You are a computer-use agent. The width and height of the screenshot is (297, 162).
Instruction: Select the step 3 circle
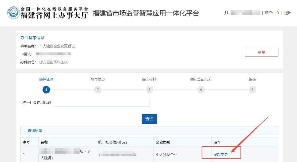coord(149,90)
